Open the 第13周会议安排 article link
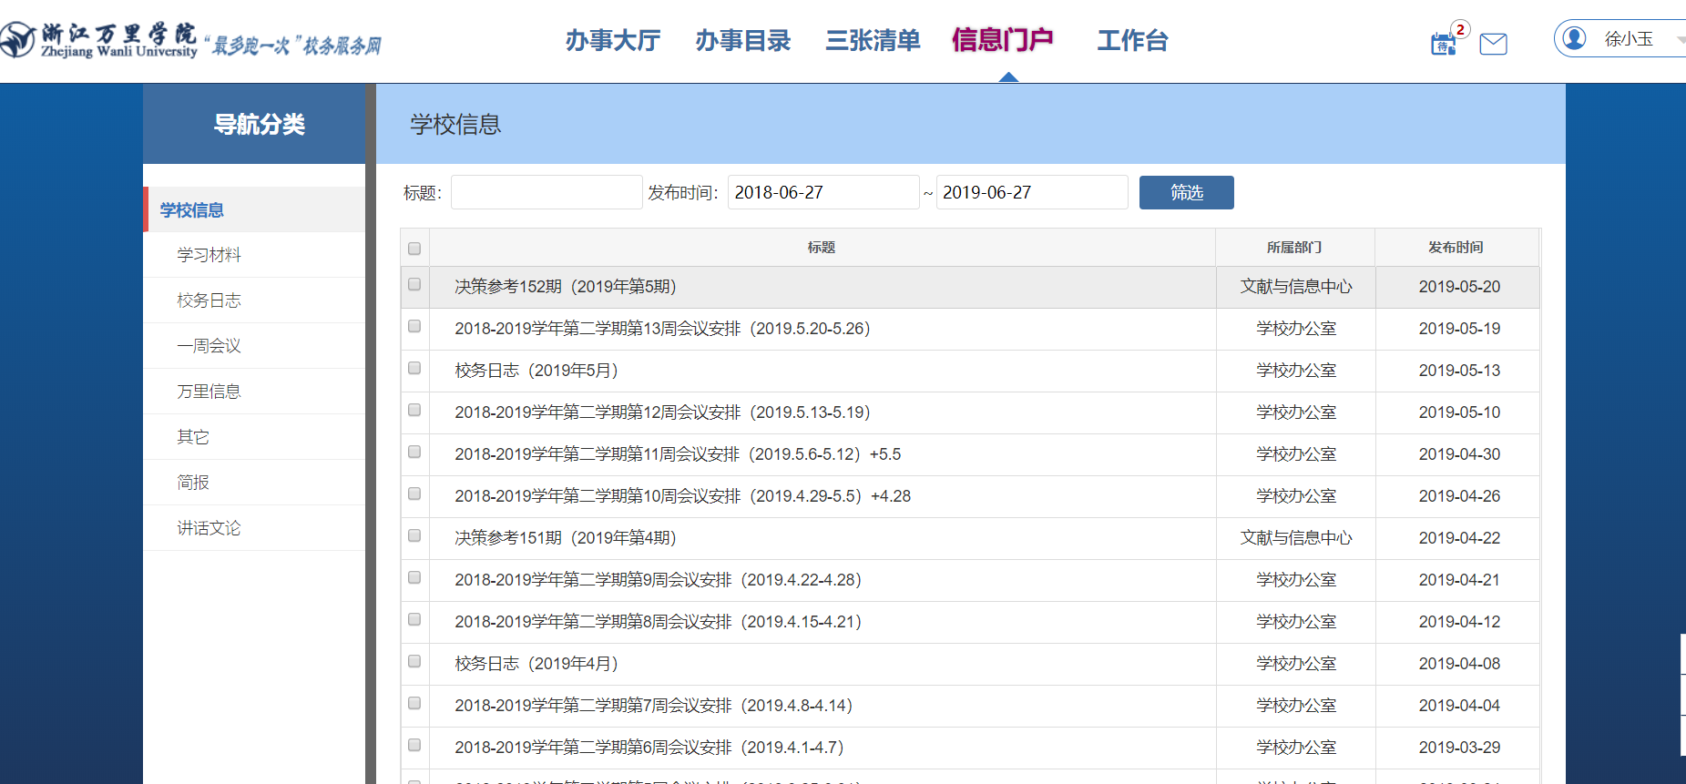Viewport: 1686px width, 784px height. point(662,329)
